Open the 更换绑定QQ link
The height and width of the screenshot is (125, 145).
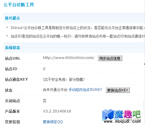point(53,122)
